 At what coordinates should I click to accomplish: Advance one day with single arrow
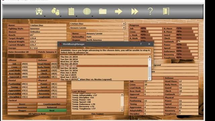click(x=119, y=11)
